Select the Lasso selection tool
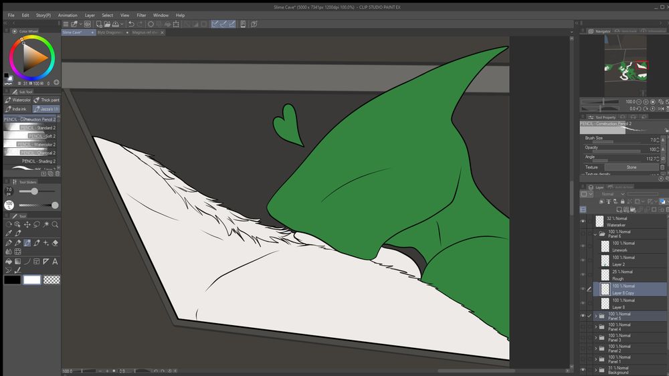The height and width of the screenshot is (376, 669). pos(36,225)
